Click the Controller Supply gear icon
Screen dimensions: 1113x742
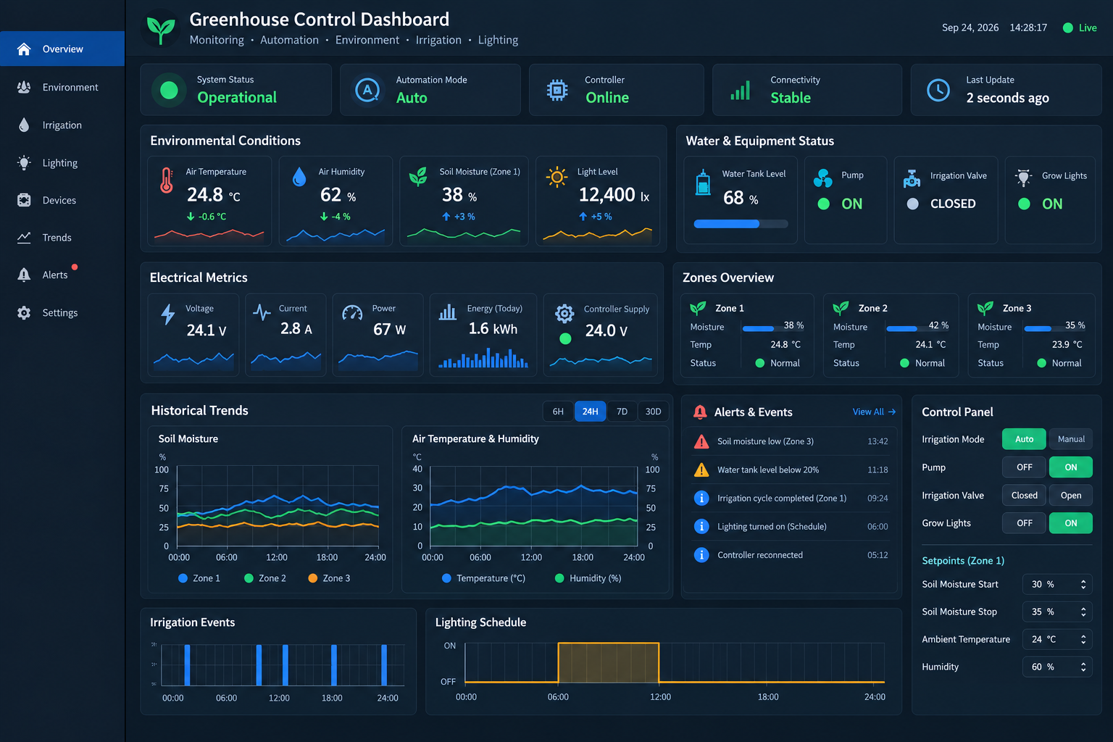[x=564, y=313]
